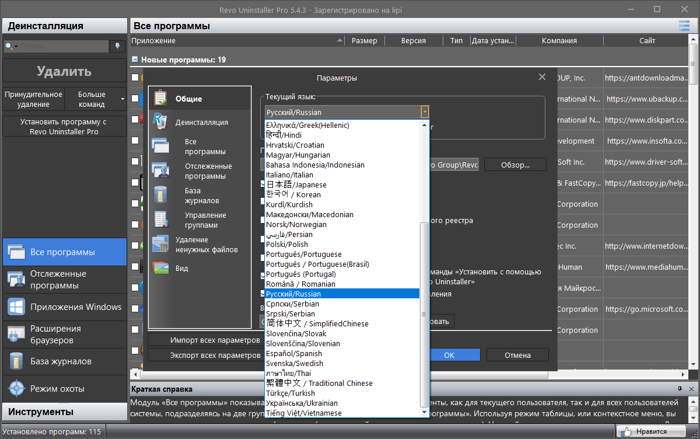Close the Текущий язык combo box arrow
700x439 pixels.
tap(425, 112)
